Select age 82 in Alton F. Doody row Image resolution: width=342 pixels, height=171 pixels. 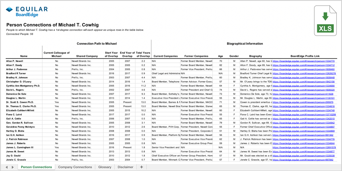(x=221, y=65)
